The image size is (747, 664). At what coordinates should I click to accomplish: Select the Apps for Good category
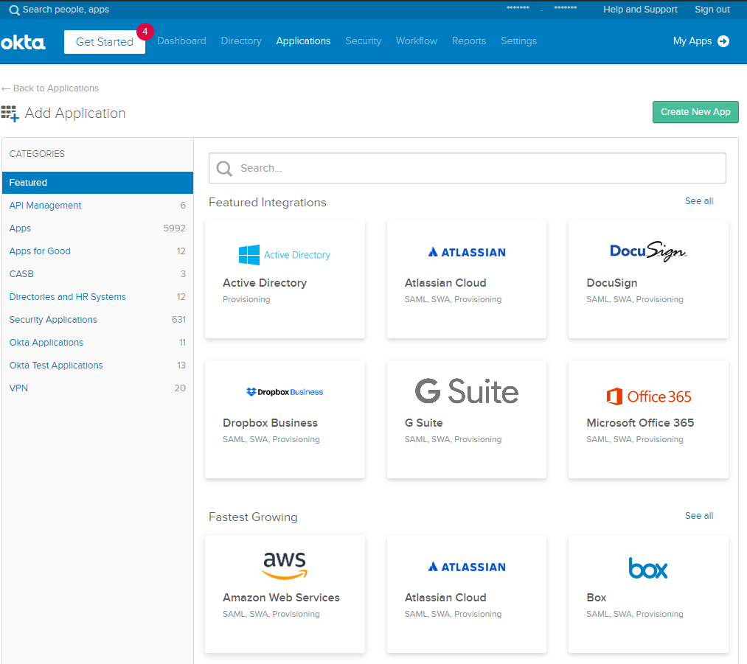pyautogui.click(x=97, y=251)
